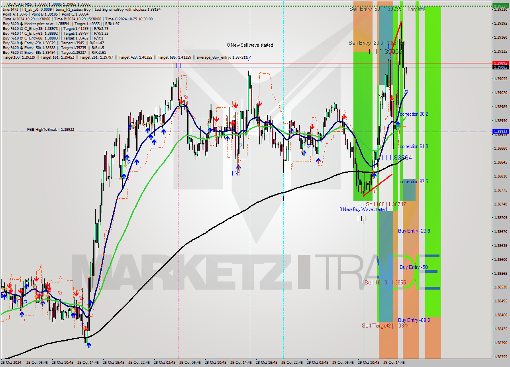Click the 1.38600 price axis value
Screen dimensions: 510x367
500,259
